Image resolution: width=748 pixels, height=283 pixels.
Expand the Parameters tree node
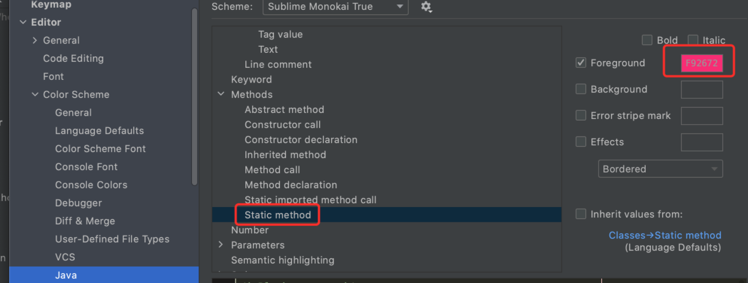[x=221, y=245]
